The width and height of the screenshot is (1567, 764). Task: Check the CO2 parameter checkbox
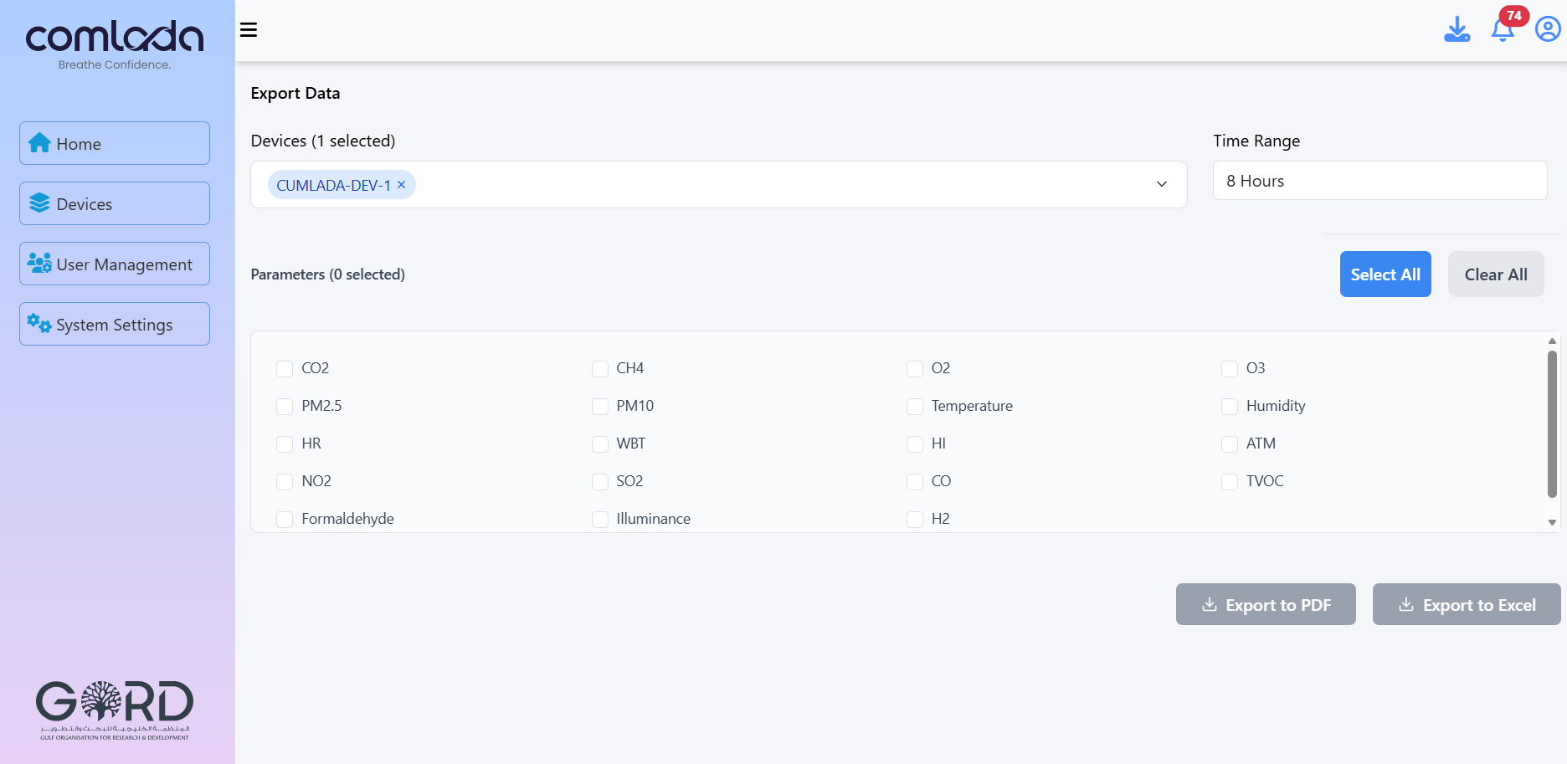coord(285,369)
